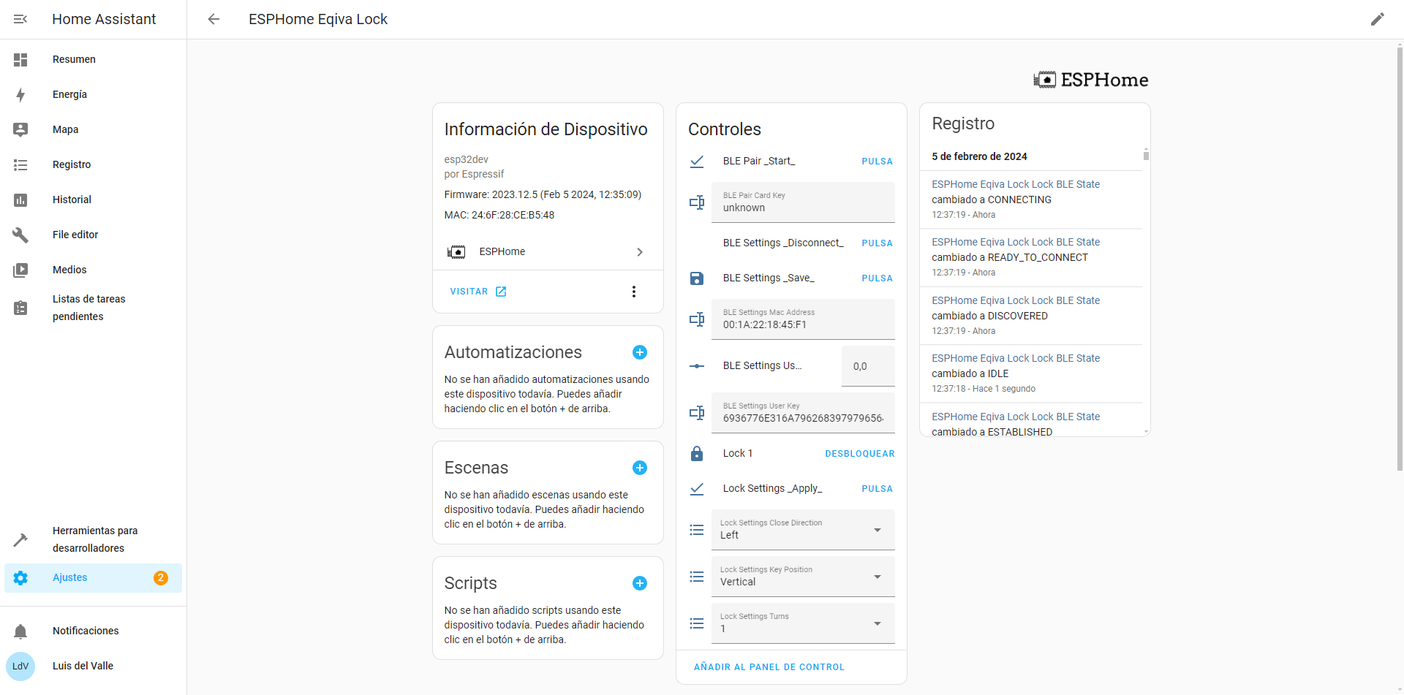Image resolution: width=1404 pixels, height=695 pixels.
Task: Open the device three-dot overflow menu
Action: [634, 292]
